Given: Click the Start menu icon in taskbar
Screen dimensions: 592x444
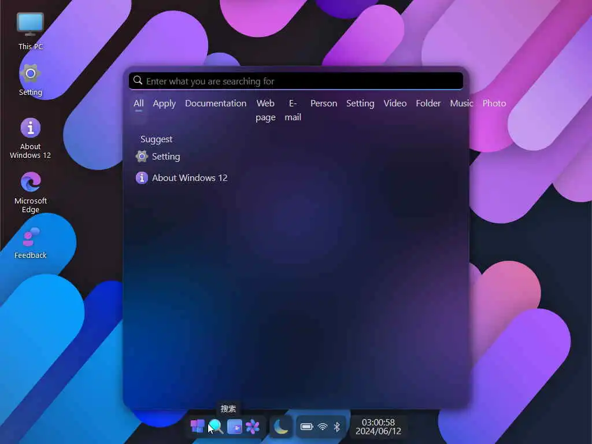Looking at the screenshot, I should click(197, 427).
